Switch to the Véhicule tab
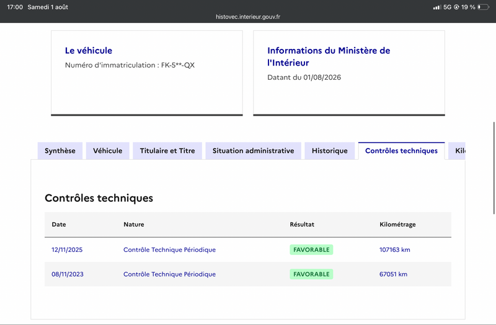The image size is (496, 325). (107, 151)
